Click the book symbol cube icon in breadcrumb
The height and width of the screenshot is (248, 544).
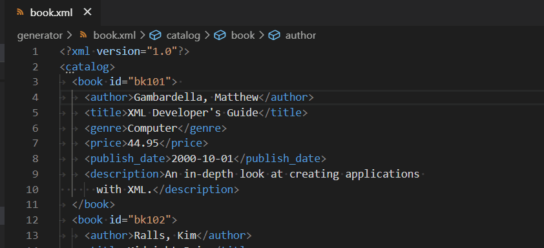click(x=220, y=36)
